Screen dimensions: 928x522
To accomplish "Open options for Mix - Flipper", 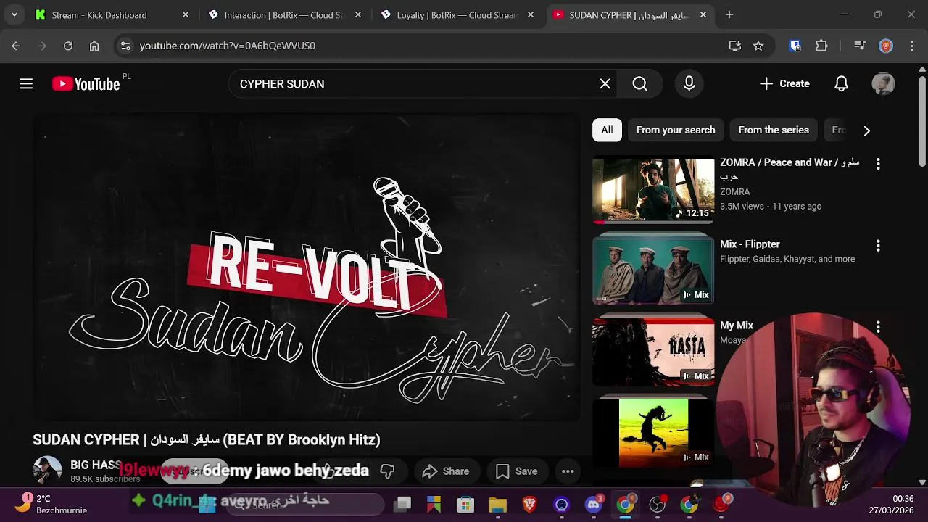I will [x=878, y=246].
